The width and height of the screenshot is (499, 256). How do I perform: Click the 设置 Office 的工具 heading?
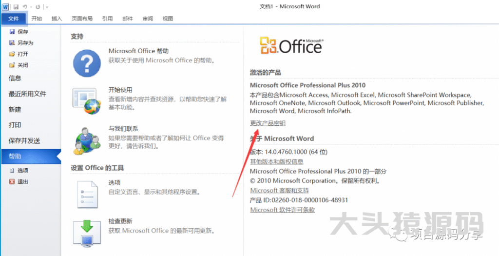[x=97, y=167]
